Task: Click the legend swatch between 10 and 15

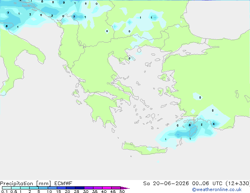Action: tap(52, 188)
